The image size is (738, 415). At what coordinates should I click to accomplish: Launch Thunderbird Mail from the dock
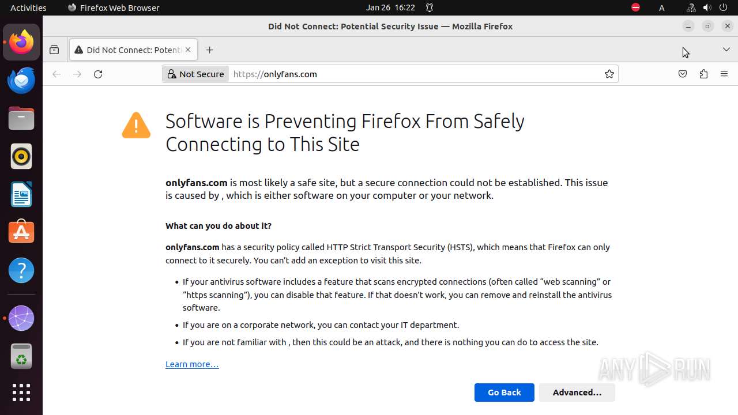[21, 80]
